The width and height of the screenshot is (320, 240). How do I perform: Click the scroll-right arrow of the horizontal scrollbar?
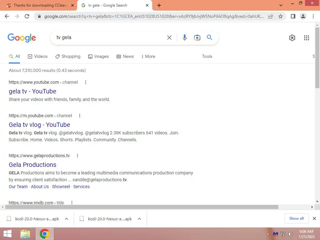[312, 207]
